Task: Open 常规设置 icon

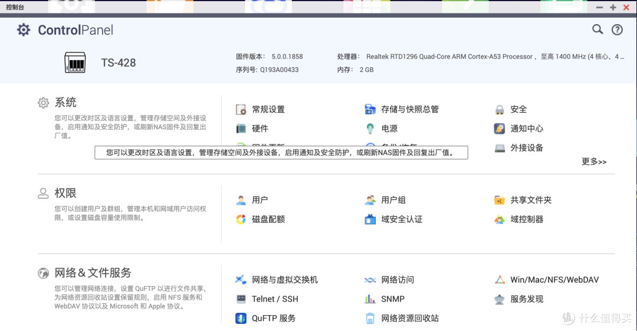Action: (241, 109)
